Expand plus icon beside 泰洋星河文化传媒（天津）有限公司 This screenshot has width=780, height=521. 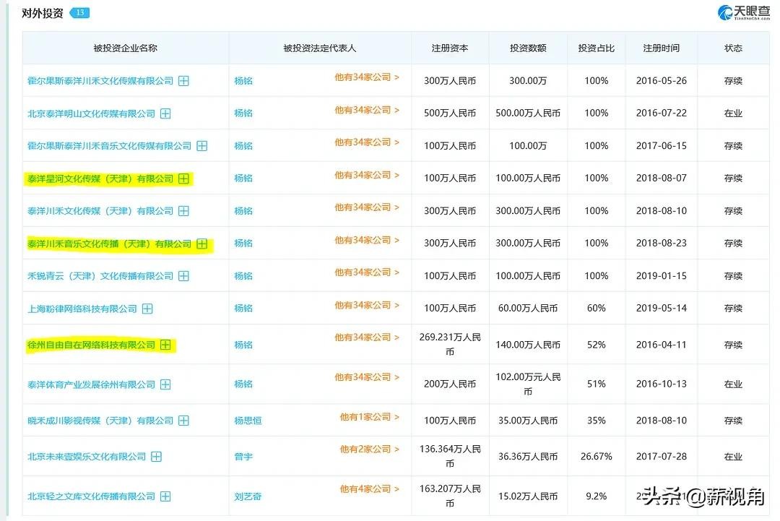pyautogui.click(x=183, y=178)
